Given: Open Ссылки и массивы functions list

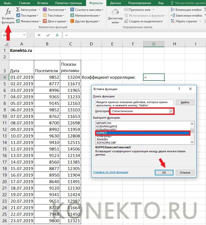Looking at the screenshot, I should [x=87, y=10].
